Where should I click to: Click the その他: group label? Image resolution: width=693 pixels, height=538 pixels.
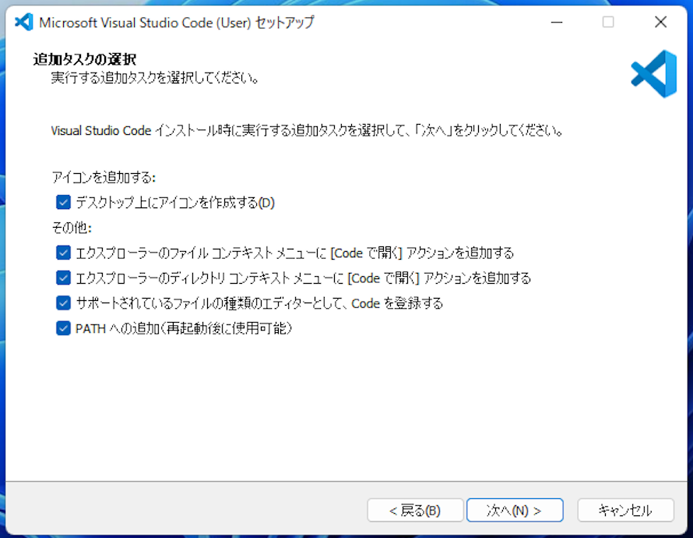tap(72, 228)
